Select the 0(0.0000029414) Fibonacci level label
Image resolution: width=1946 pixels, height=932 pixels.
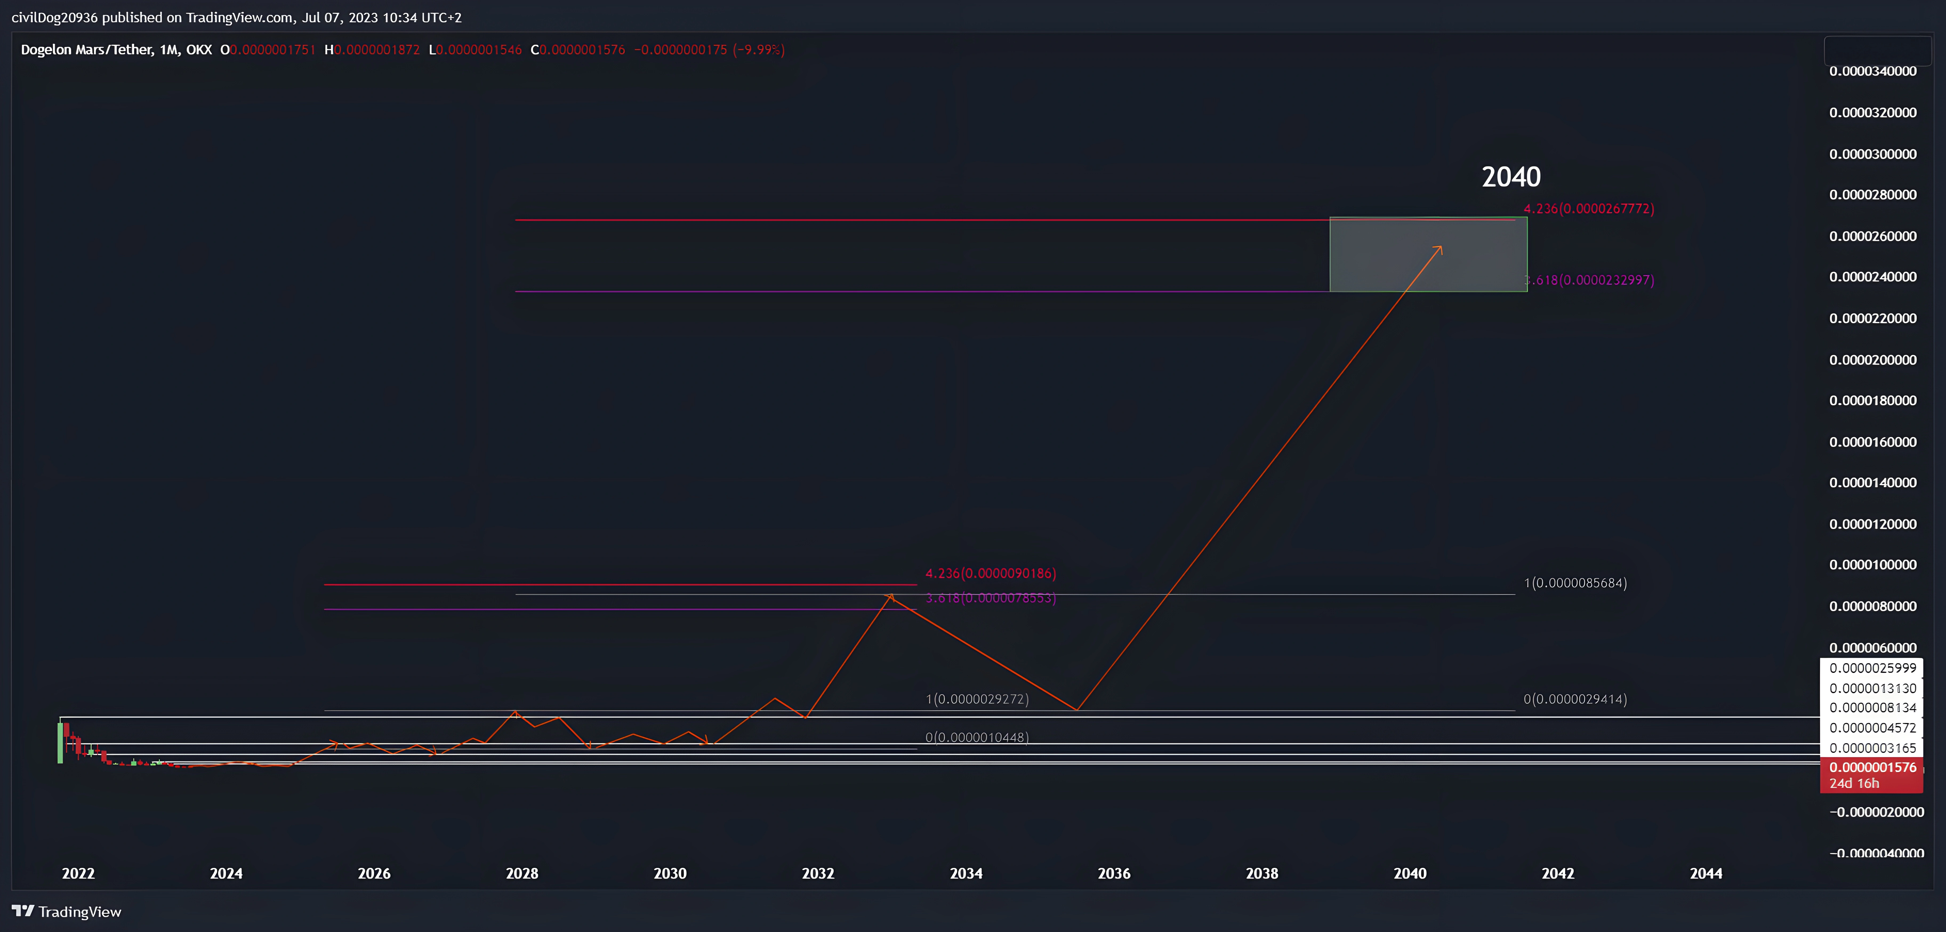[1575, 699]
